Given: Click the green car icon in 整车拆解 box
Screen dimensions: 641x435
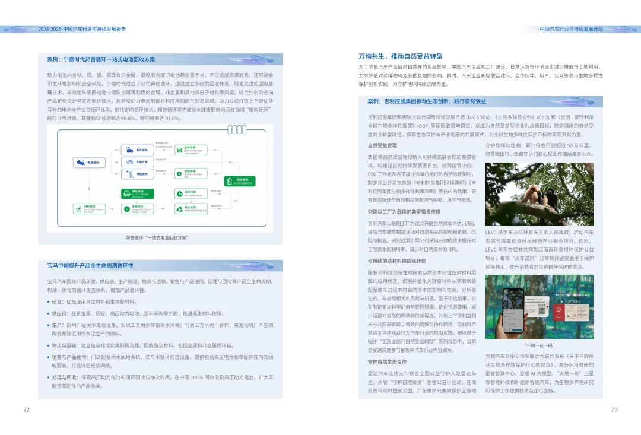Looking at the screenshot, I should tap(179, 150).
